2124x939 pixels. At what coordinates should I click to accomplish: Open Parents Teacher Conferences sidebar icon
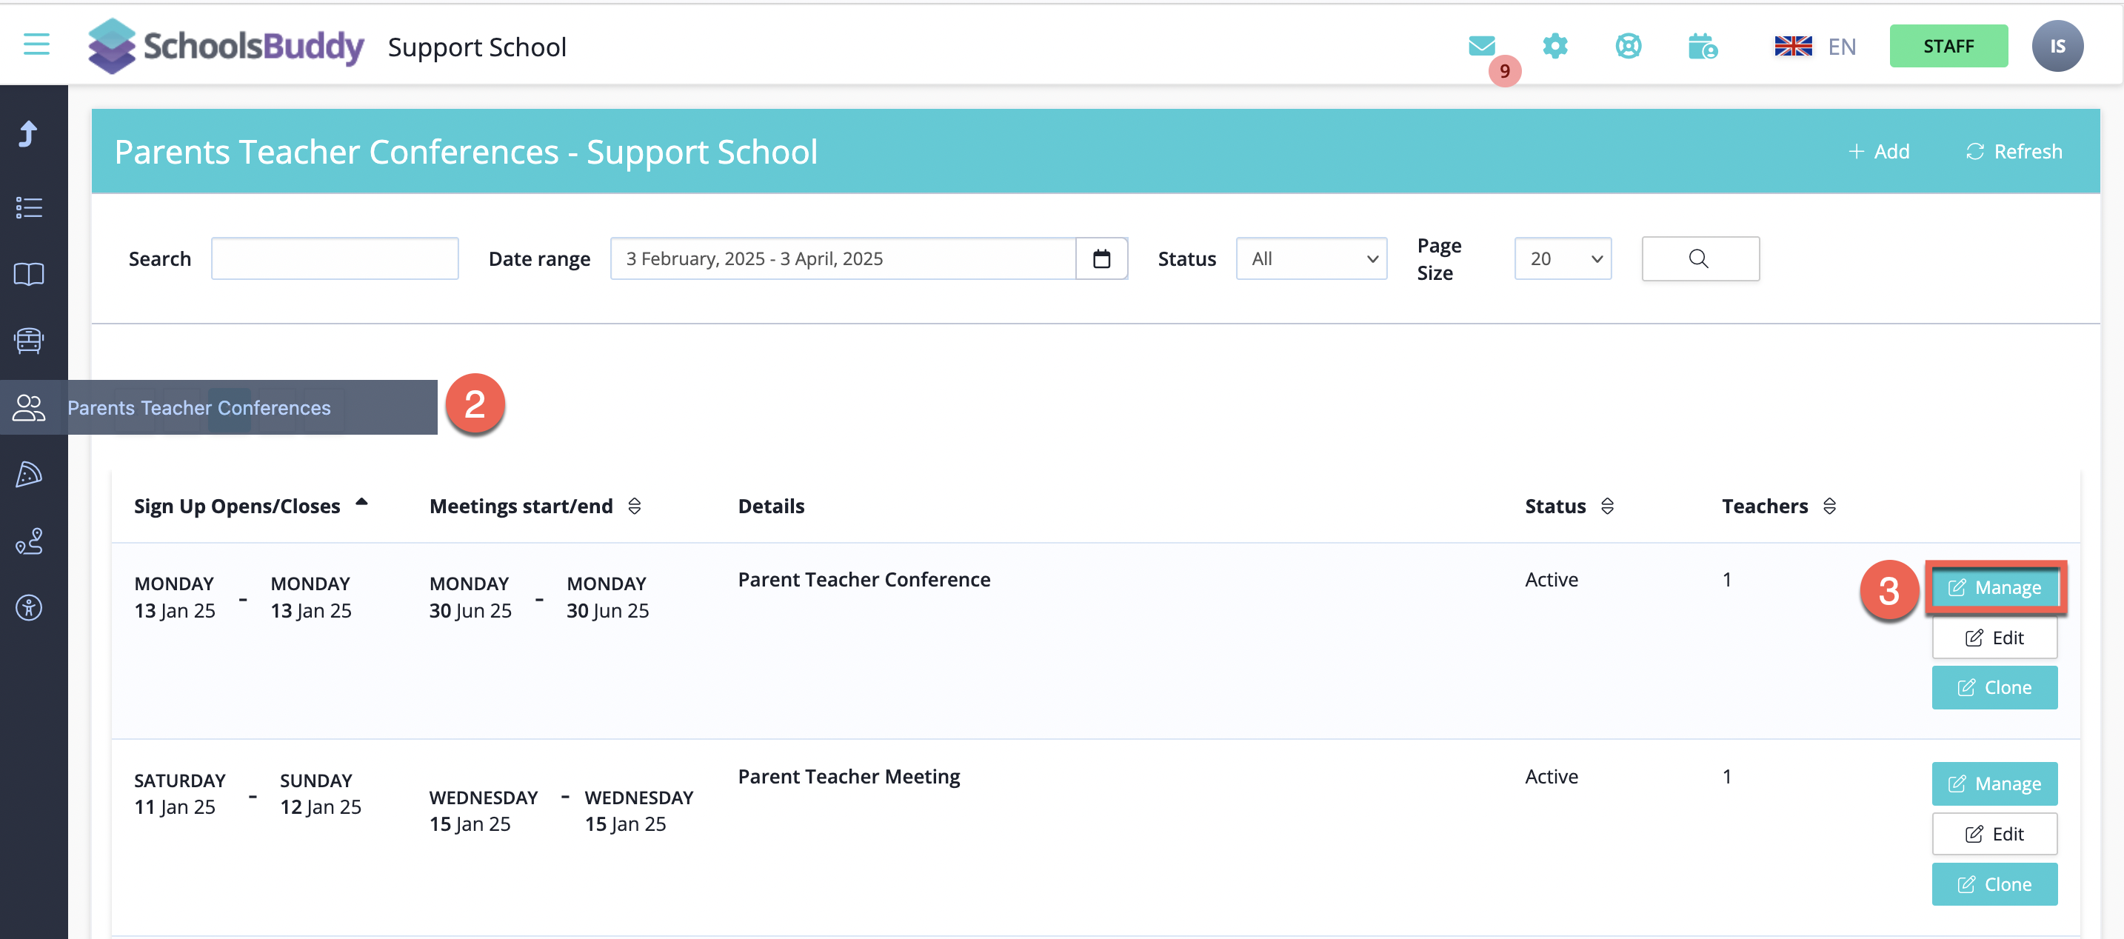pyautogui.click(x=29, y=407)
